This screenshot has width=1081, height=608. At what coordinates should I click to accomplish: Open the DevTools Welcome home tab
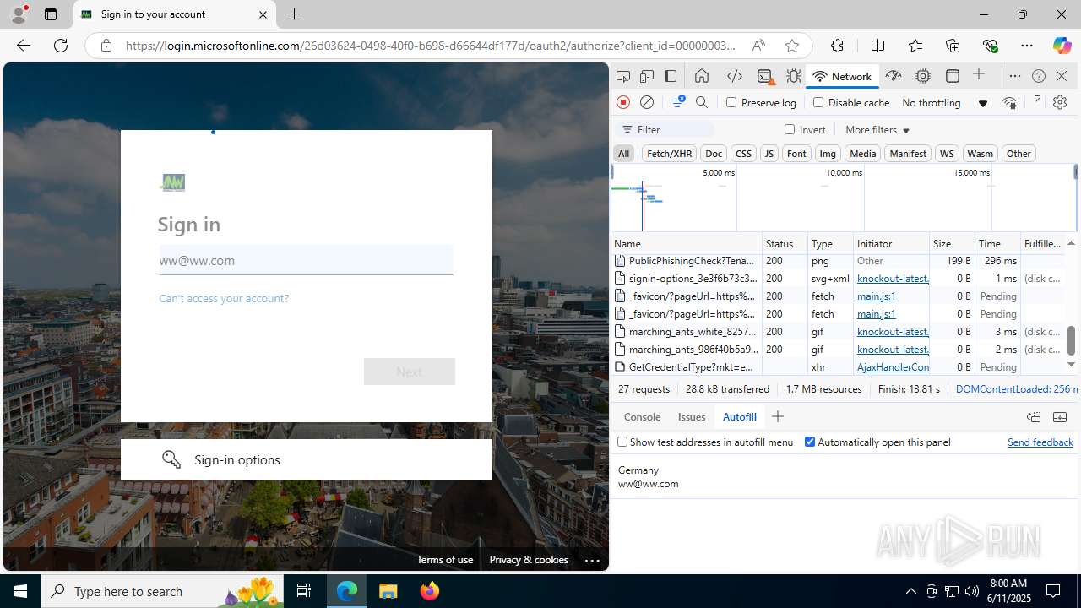pos(702,76)
